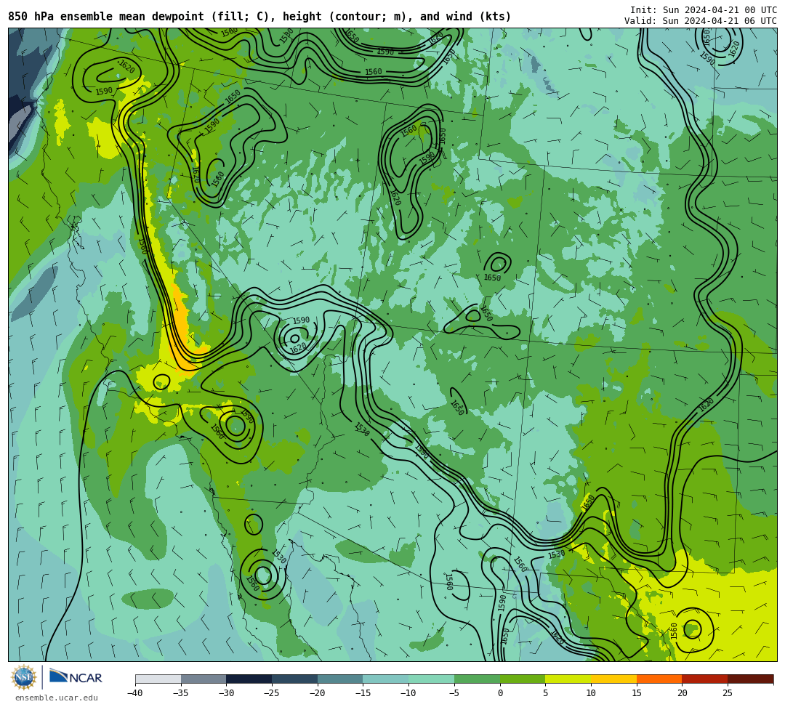Click the -40 to -35 pale gray colorbar swatch
The image size is (785, 707).
click(158, 679)
